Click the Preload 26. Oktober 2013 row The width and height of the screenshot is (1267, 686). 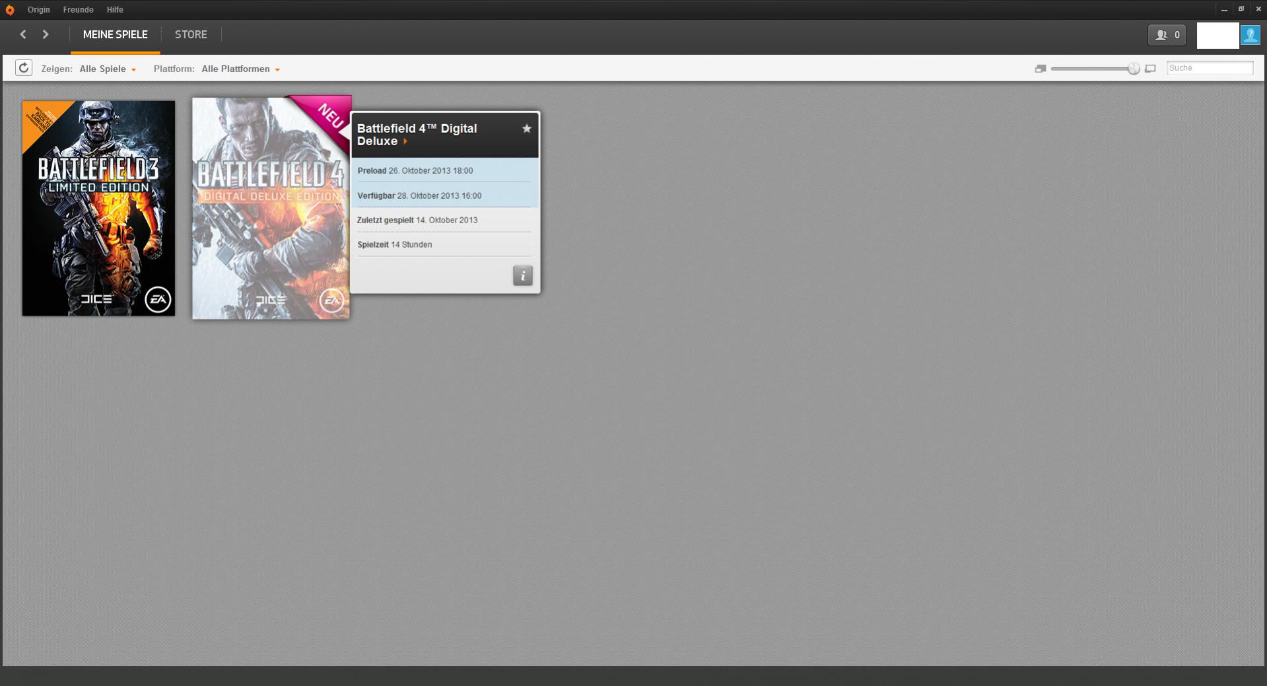pyautogui.click(x=444, y=170)
